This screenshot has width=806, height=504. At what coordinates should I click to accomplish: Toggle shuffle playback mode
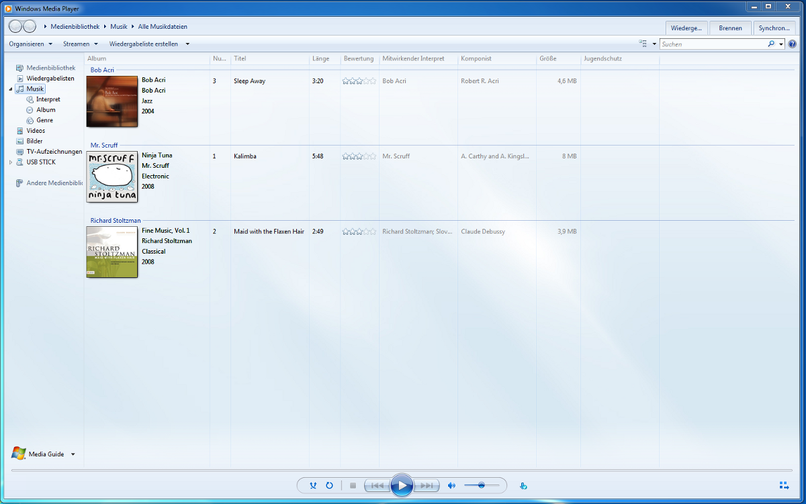click(313, 485)
